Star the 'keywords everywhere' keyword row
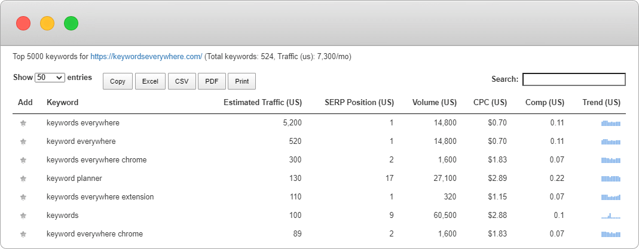 [x=23, y=123]
